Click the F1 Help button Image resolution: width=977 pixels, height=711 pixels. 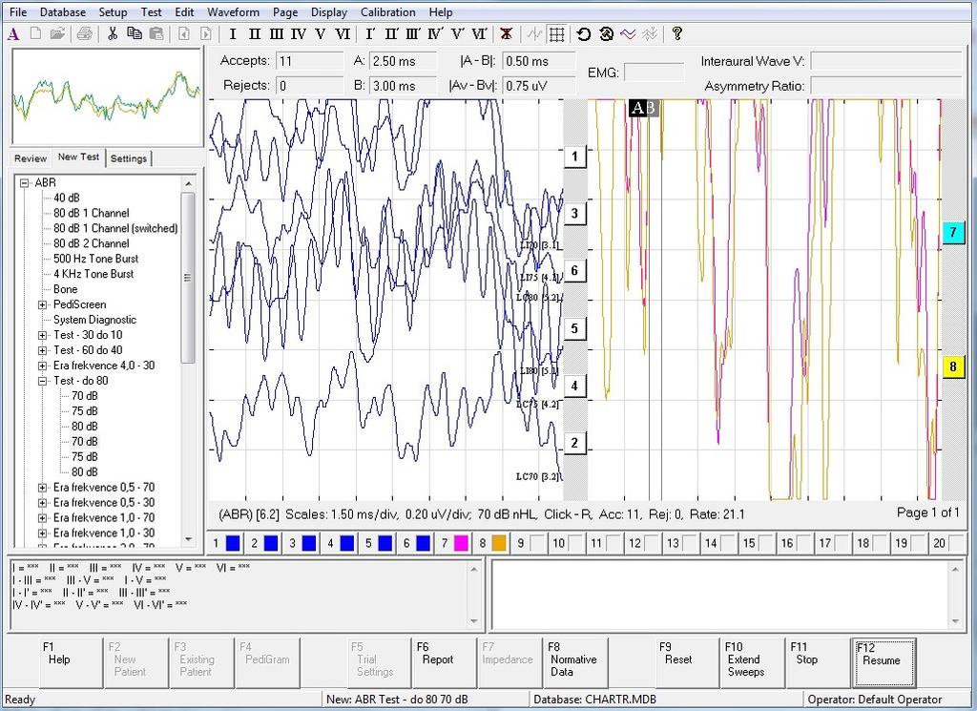tap(71, 663)
